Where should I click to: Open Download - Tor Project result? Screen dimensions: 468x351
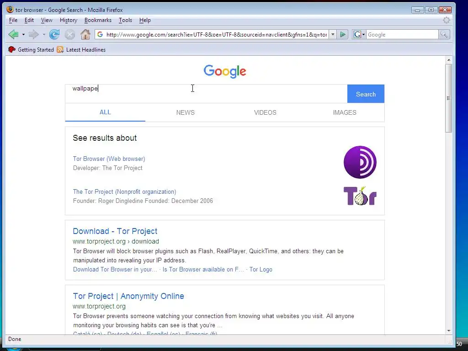coord(115,231)
